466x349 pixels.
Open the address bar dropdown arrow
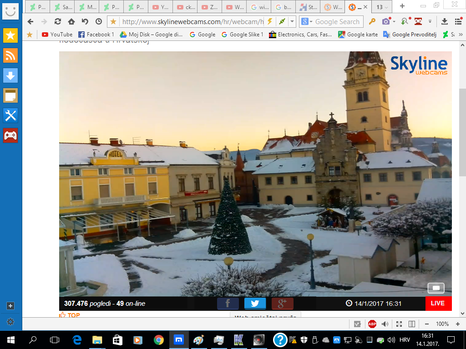tap(292, 21)
